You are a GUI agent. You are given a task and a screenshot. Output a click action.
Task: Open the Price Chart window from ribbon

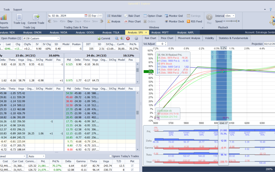click(x=133, y=21)
